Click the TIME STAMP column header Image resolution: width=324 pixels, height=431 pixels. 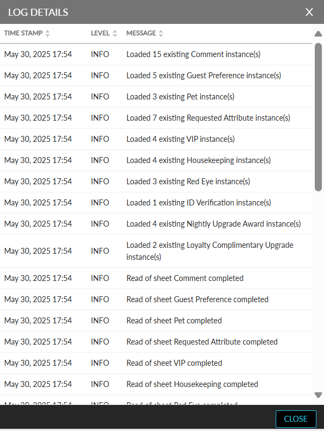(x=23, y=33)
